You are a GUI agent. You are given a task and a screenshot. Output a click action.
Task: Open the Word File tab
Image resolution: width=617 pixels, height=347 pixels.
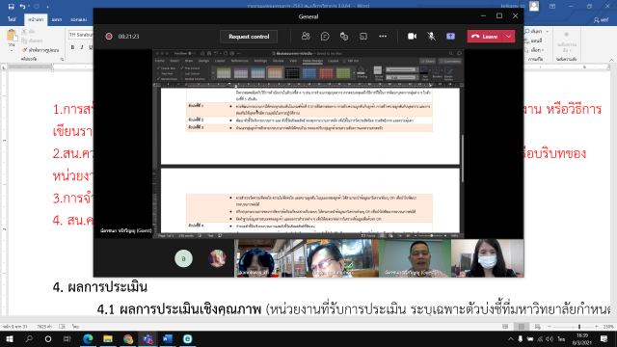pos(12,19)
